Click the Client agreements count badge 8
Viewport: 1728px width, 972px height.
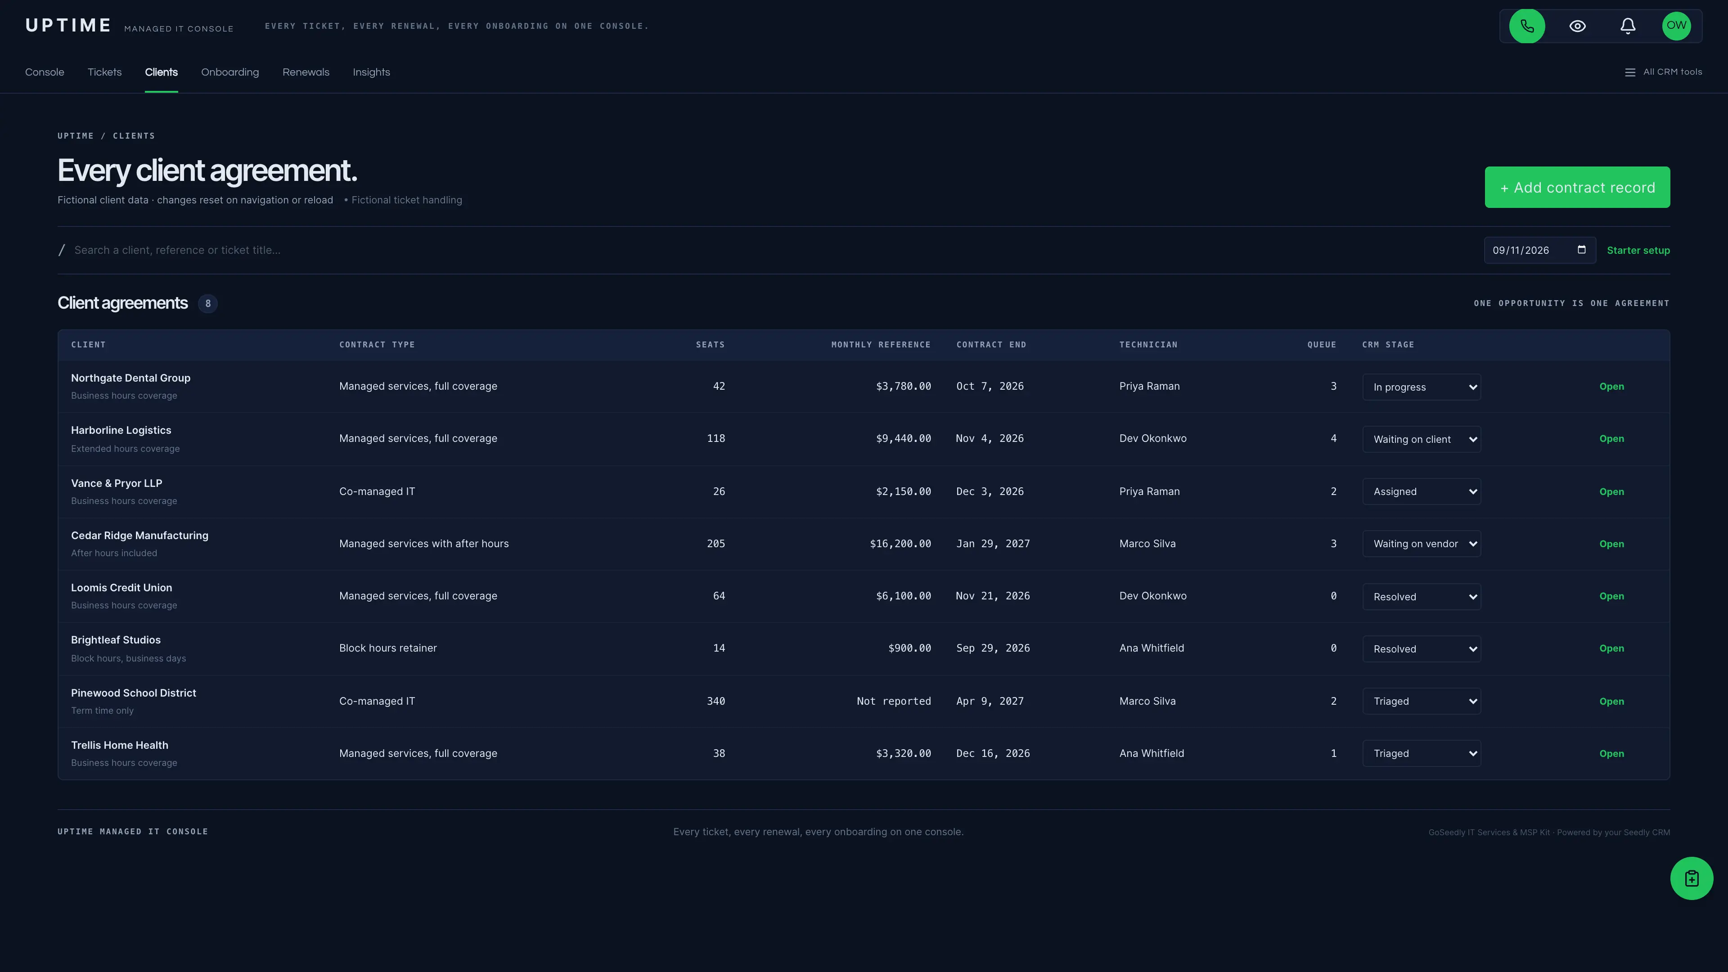tap(208, 304)
